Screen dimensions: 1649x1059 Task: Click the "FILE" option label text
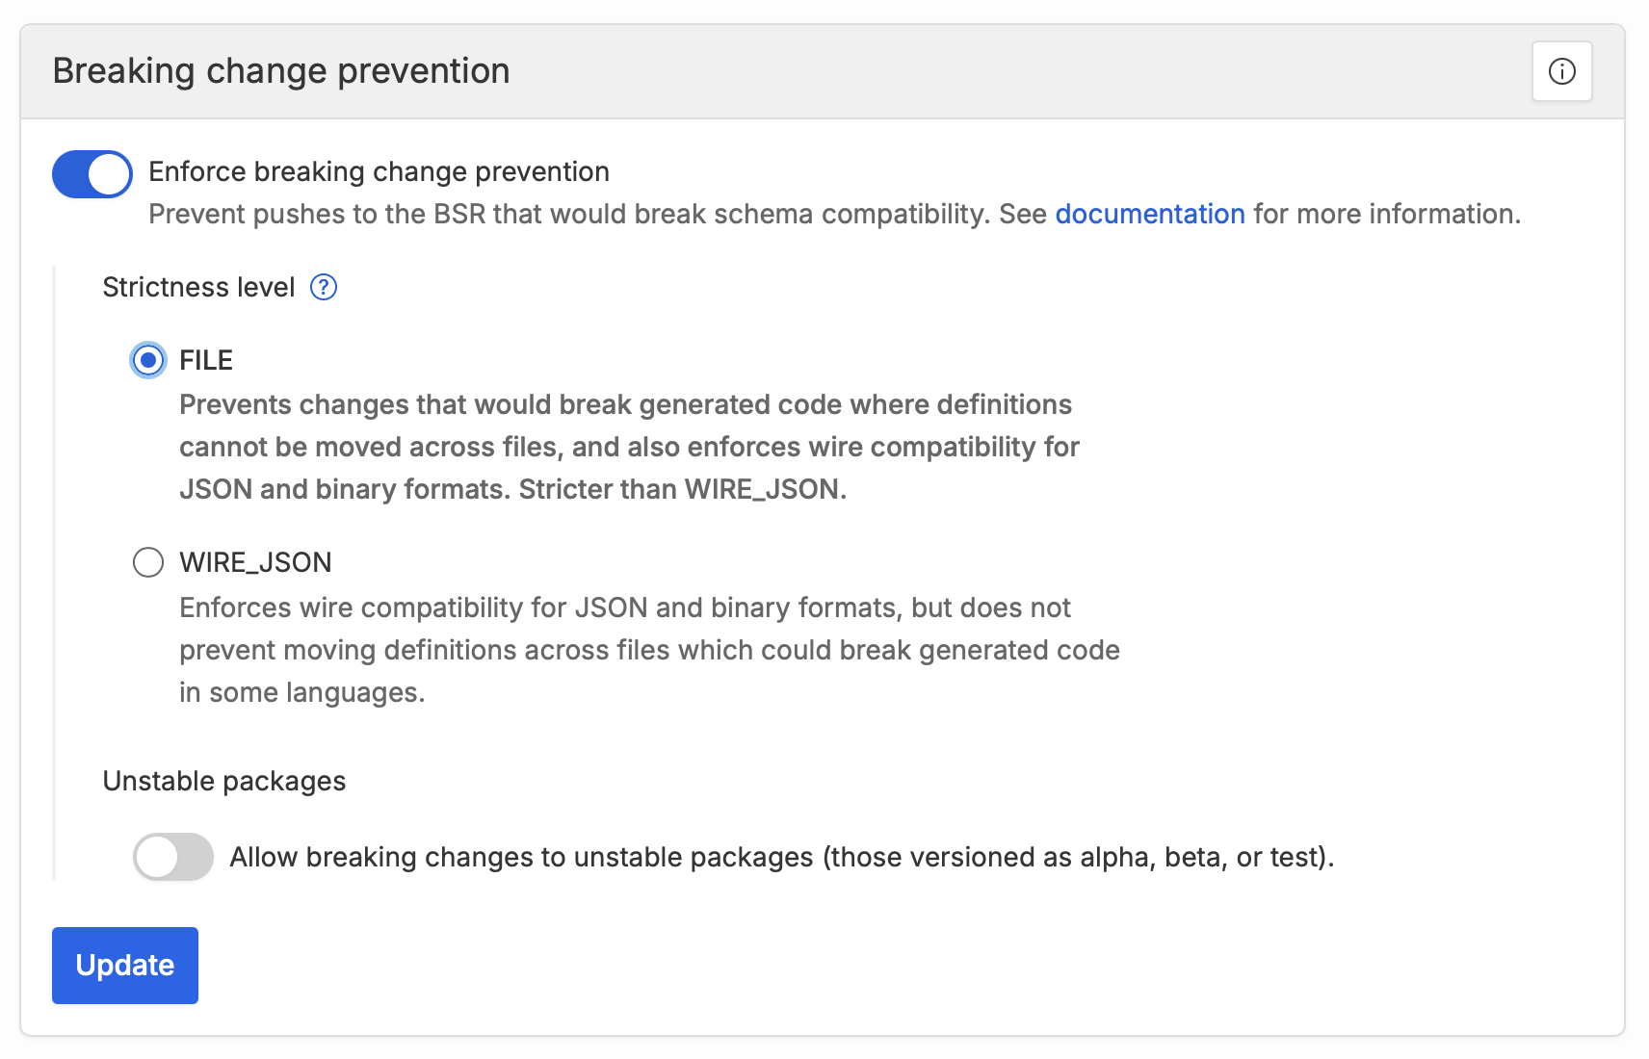coord(206,360)
